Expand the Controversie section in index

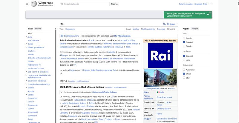[x=26, y=105]
